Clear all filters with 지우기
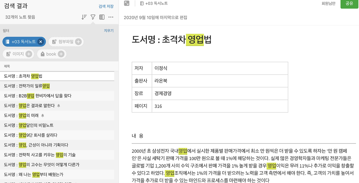 point(109,30)
